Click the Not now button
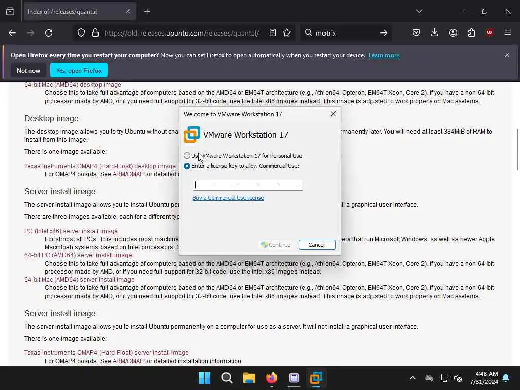The height and width of the screenshot is (390, 520). (x=28, y=70)
